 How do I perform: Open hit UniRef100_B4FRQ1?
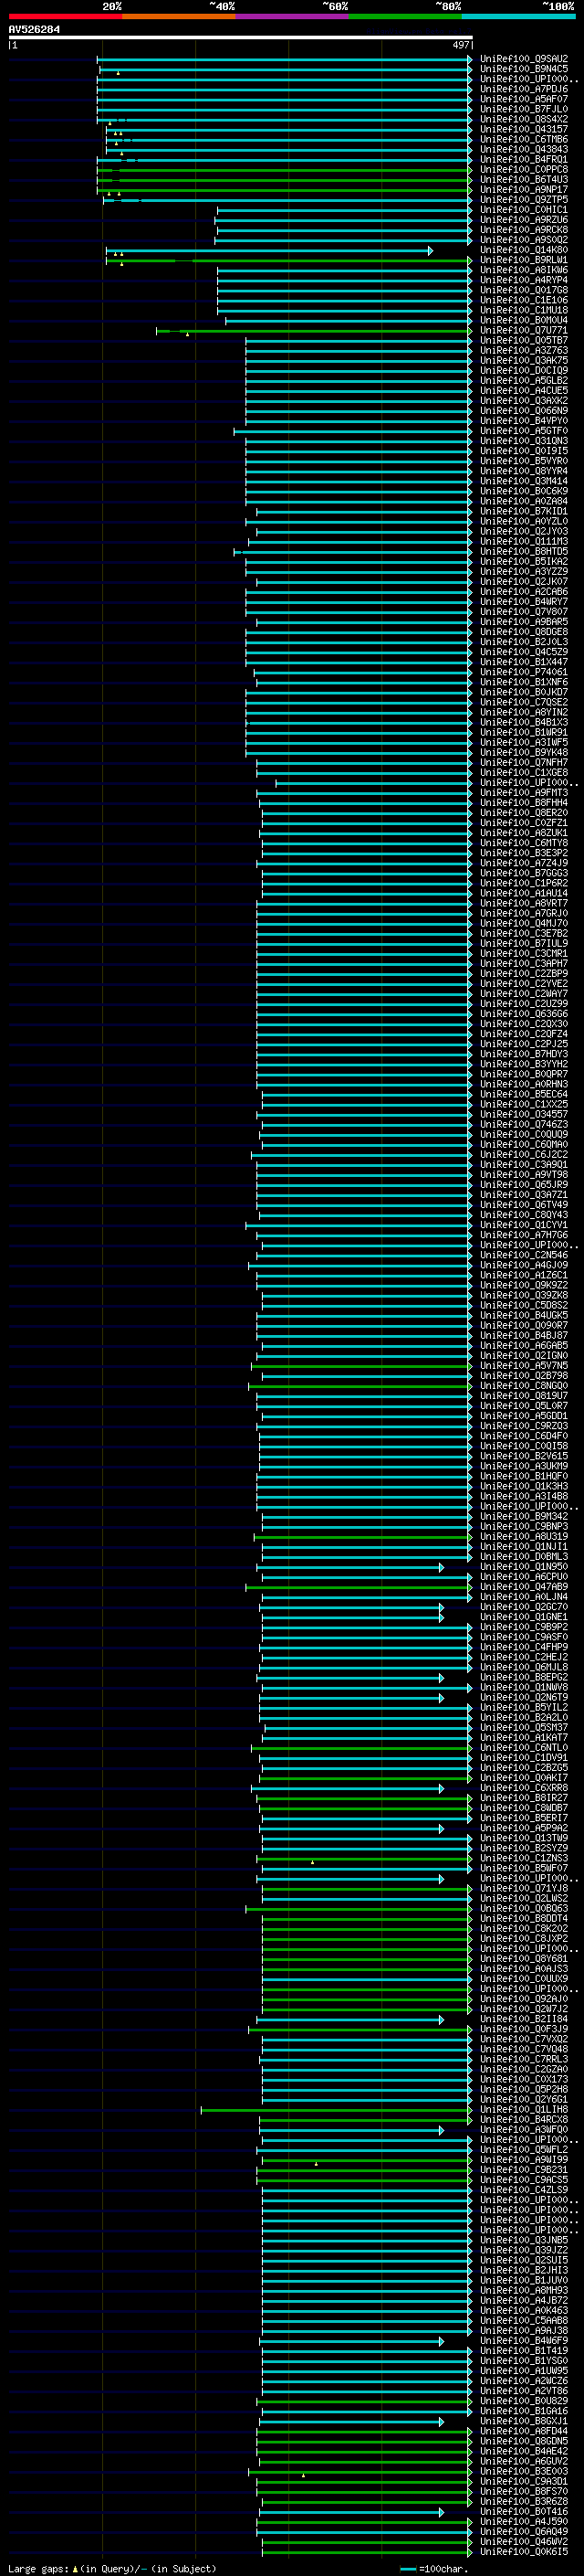click(x=524, y=159)
